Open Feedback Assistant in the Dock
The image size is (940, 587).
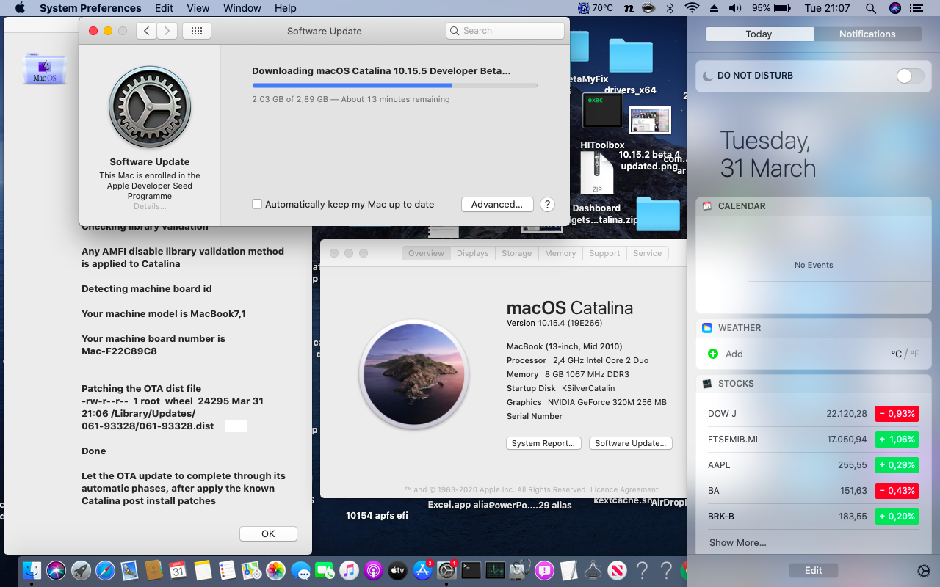tap(544, 570)
